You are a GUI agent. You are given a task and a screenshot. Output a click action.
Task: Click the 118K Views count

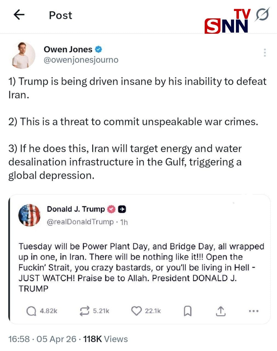coord(105,339)
